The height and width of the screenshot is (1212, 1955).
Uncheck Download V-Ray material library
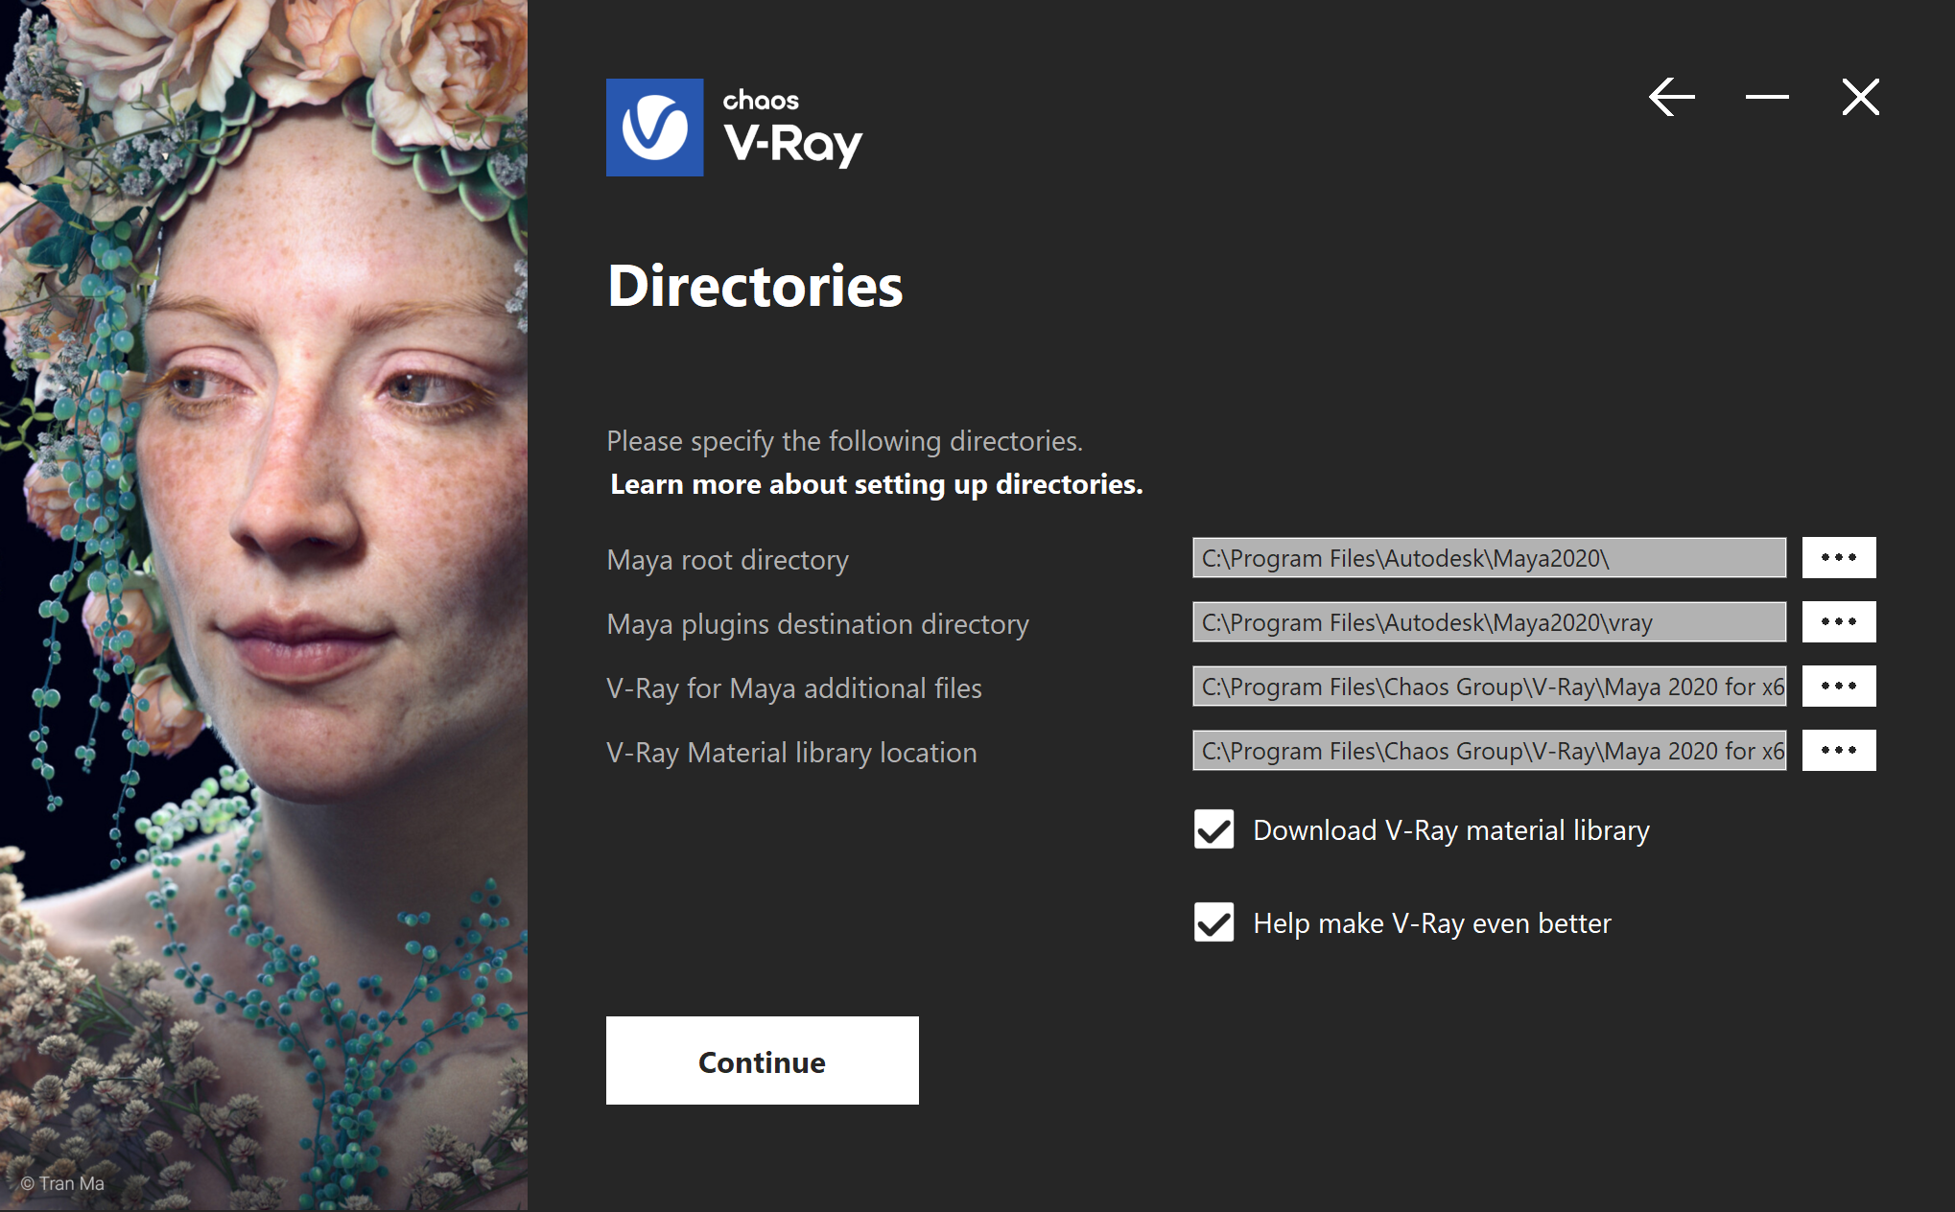tap(1213, 829)
